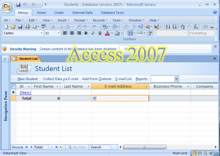Create a new blank document icon
This screenshot has width=220, height=156.
[6, 27]
